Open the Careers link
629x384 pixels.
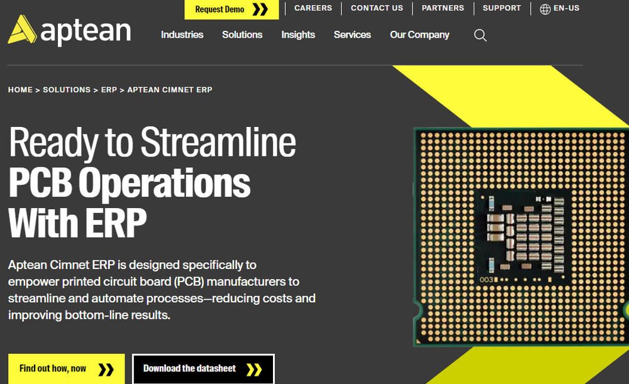point(313,8)
